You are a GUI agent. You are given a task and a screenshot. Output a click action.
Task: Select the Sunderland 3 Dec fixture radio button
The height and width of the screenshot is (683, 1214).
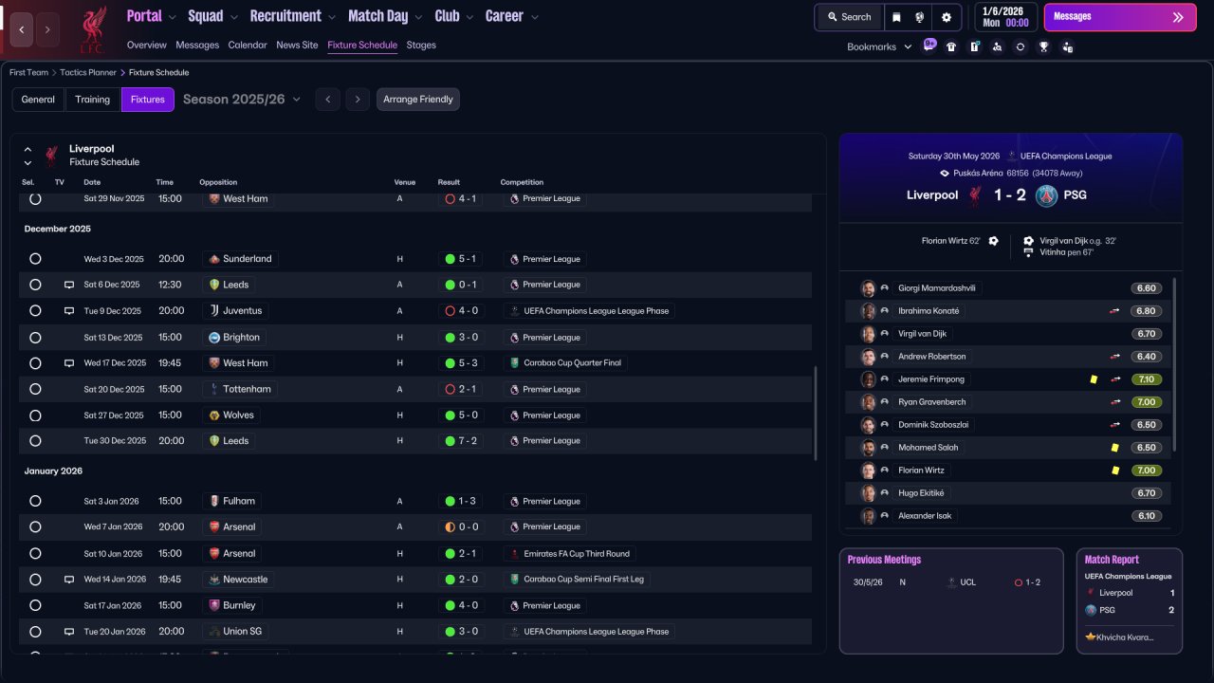coord(35,259)
